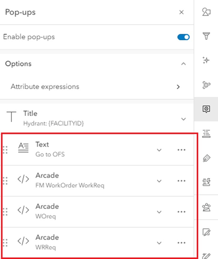
Task: Open more options for Text Go to OFS
Action: coord(182,150)
